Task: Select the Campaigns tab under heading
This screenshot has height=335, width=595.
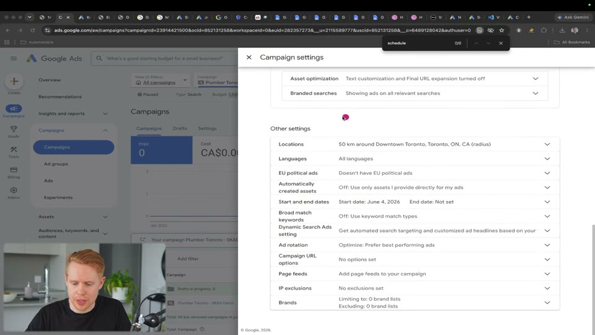Action: [149, 128]
